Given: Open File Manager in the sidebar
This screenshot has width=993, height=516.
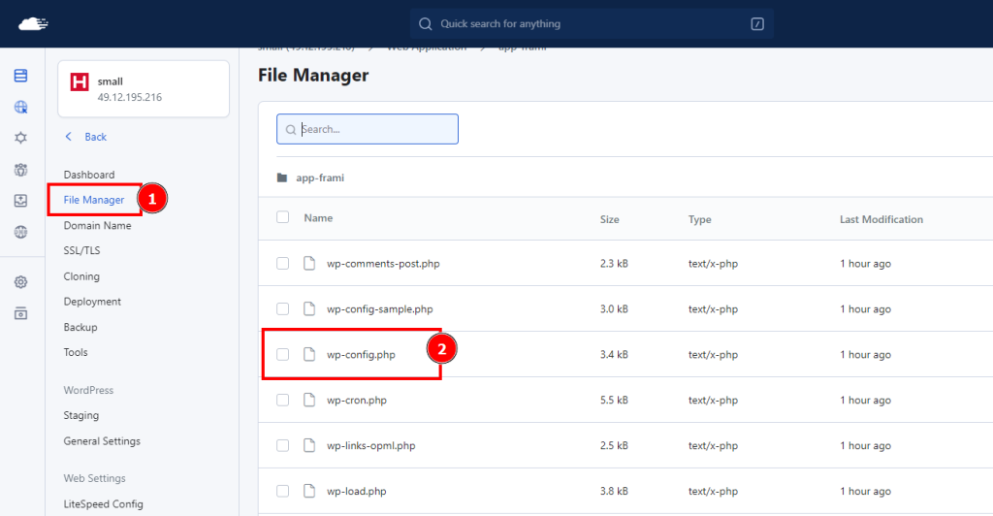Looking at the screenshot, I should coord(94,200).
